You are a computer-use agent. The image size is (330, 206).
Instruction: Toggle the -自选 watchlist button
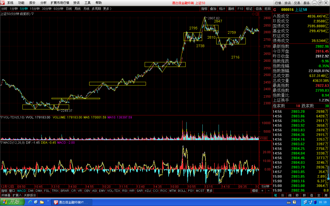(x=258, y=9)
